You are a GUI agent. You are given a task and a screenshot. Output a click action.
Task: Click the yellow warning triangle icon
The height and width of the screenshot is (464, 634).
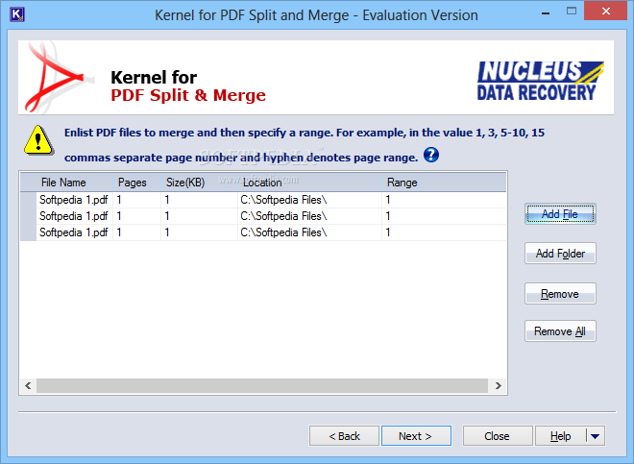(x=38, y=140)
